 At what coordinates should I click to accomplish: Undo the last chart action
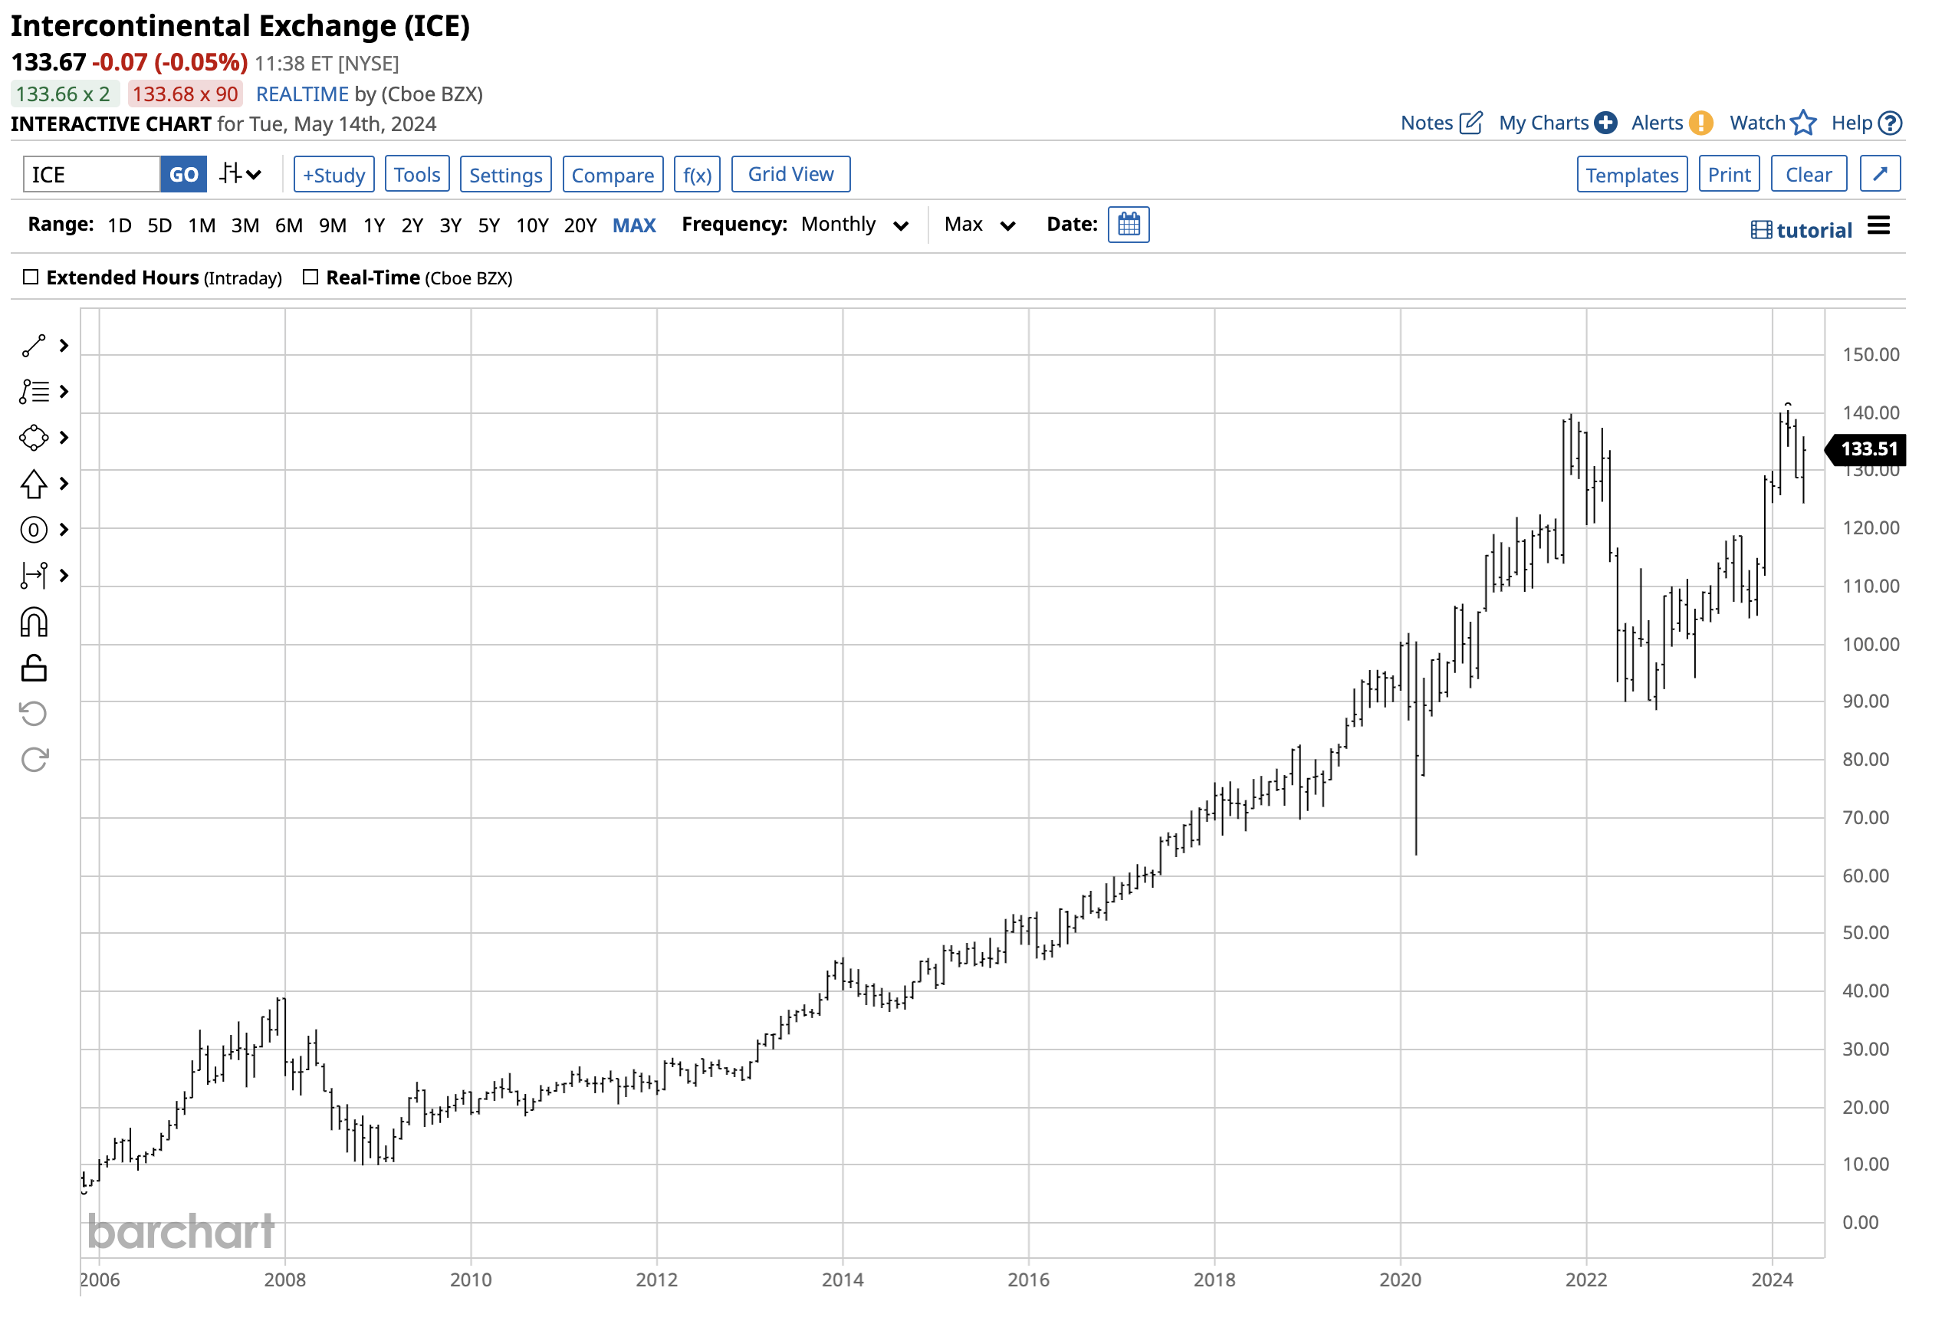pos(34,714)
